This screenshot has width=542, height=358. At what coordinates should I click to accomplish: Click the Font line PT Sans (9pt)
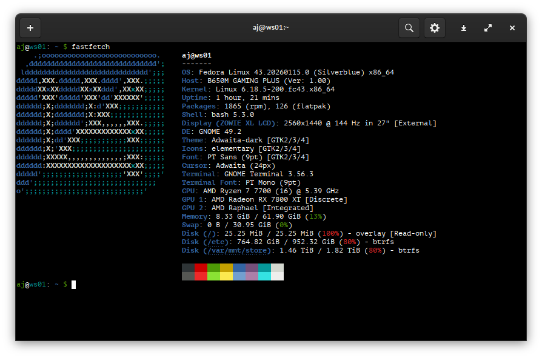[246, 157]
